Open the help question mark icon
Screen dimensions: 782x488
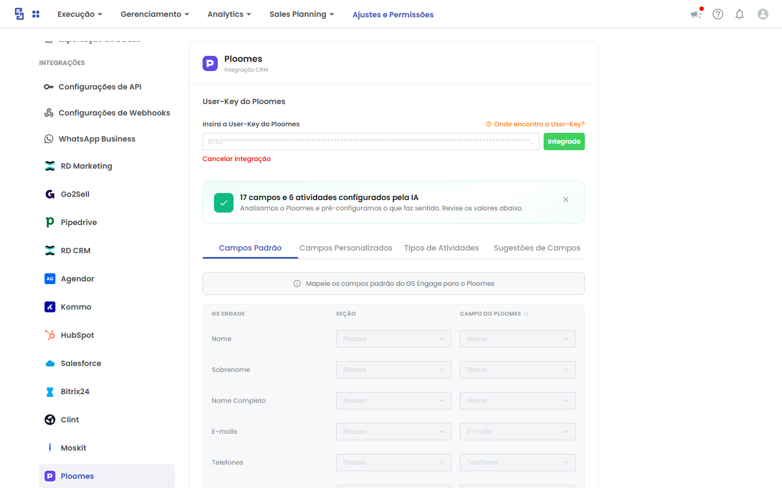(x=718, y=14)
